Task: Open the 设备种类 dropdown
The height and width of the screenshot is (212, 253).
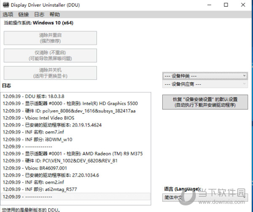Action: pos(205,76)
